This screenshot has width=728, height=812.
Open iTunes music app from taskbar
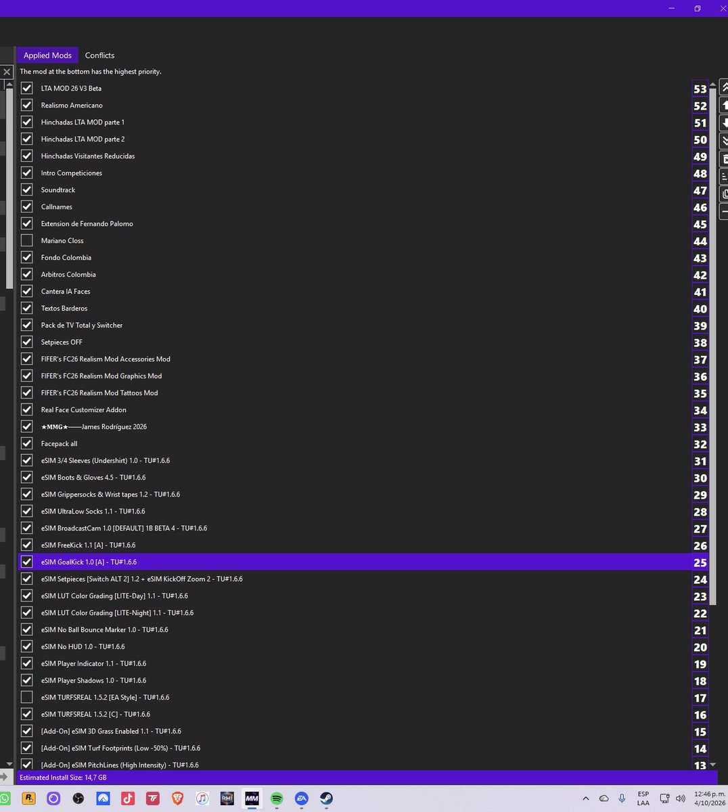pos(202,798)
